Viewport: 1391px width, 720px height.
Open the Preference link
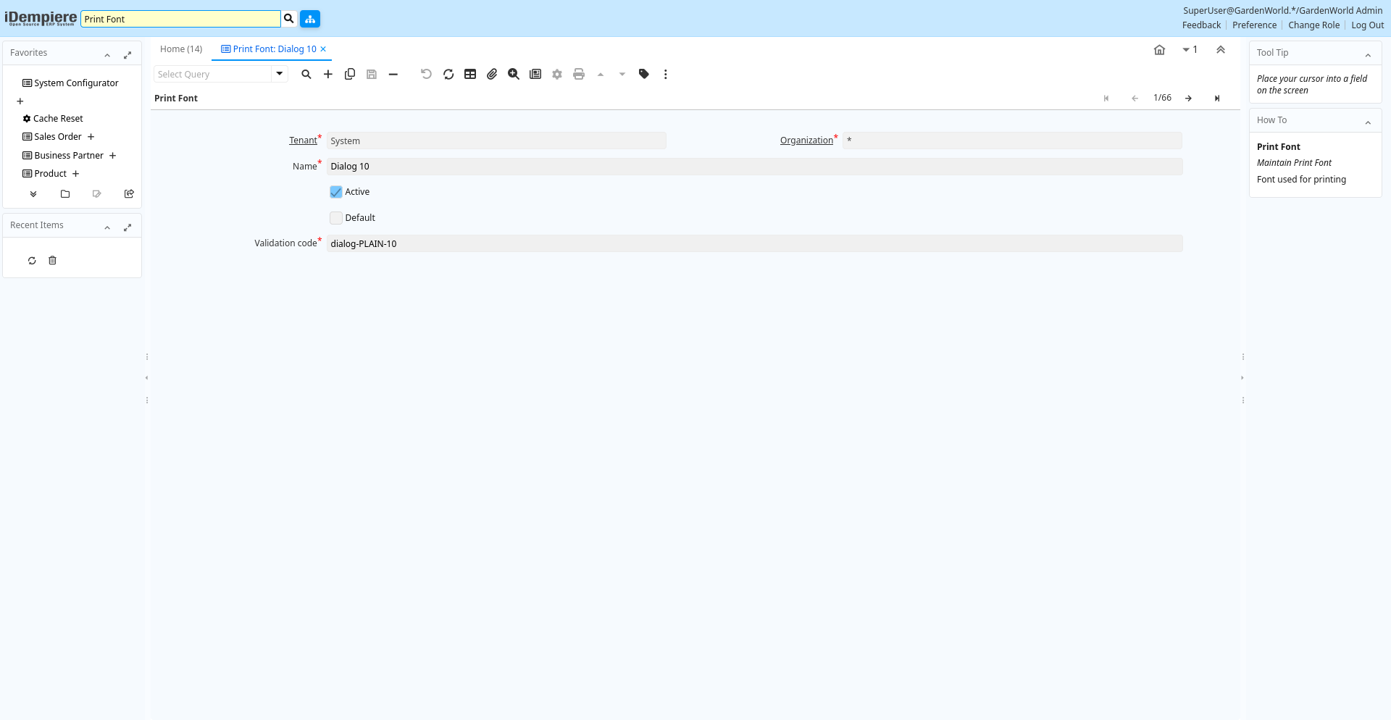1254,25
